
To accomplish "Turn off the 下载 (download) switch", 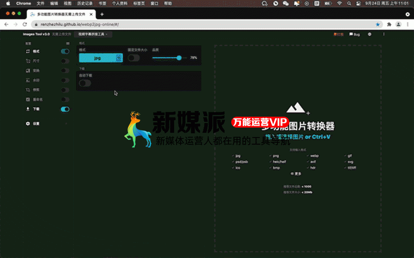I will click(65, 109).
